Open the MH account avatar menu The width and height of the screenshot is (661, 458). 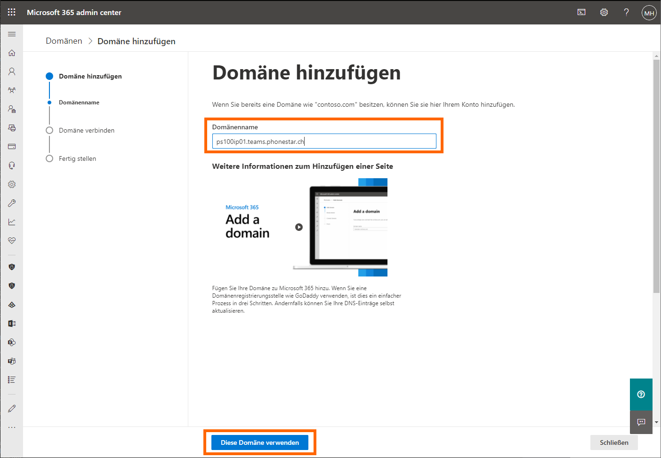649,13
